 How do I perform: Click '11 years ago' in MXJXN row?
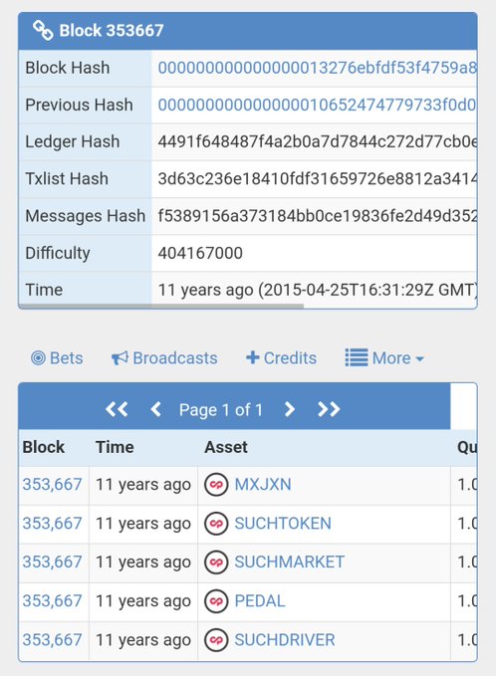[x=143, y=485]
